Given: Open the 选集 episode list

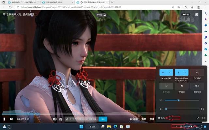Looking at the screenshot, I should pyautogui.click(x=144, y=119).
